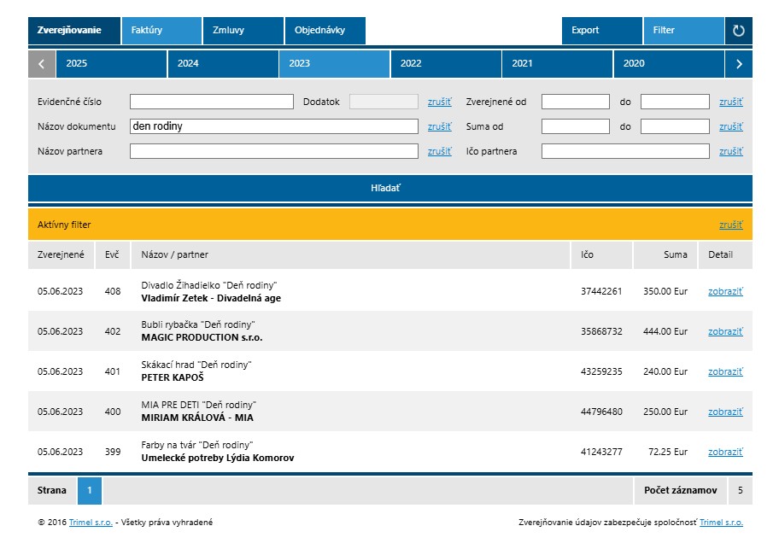Clear Názov dokumentu with its zrušiť link
This screenshot has width=779, height=555.
(439, 126)
